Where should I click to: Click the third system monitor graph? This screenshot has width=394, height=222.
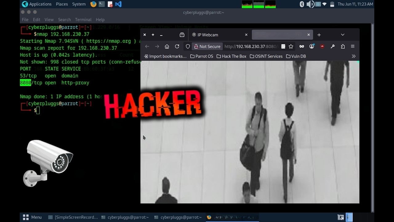[270, 4]
